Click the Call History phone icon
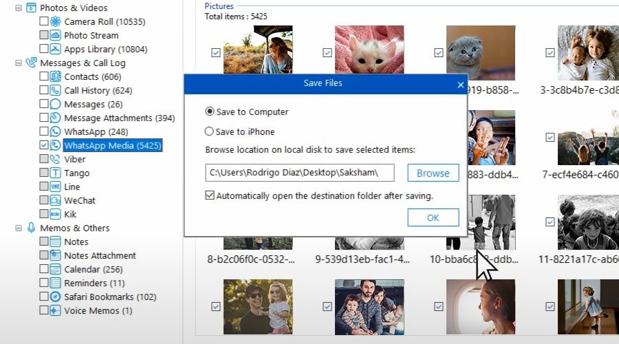Viewport: 619px width, 344px height. (x=55, y=90)
